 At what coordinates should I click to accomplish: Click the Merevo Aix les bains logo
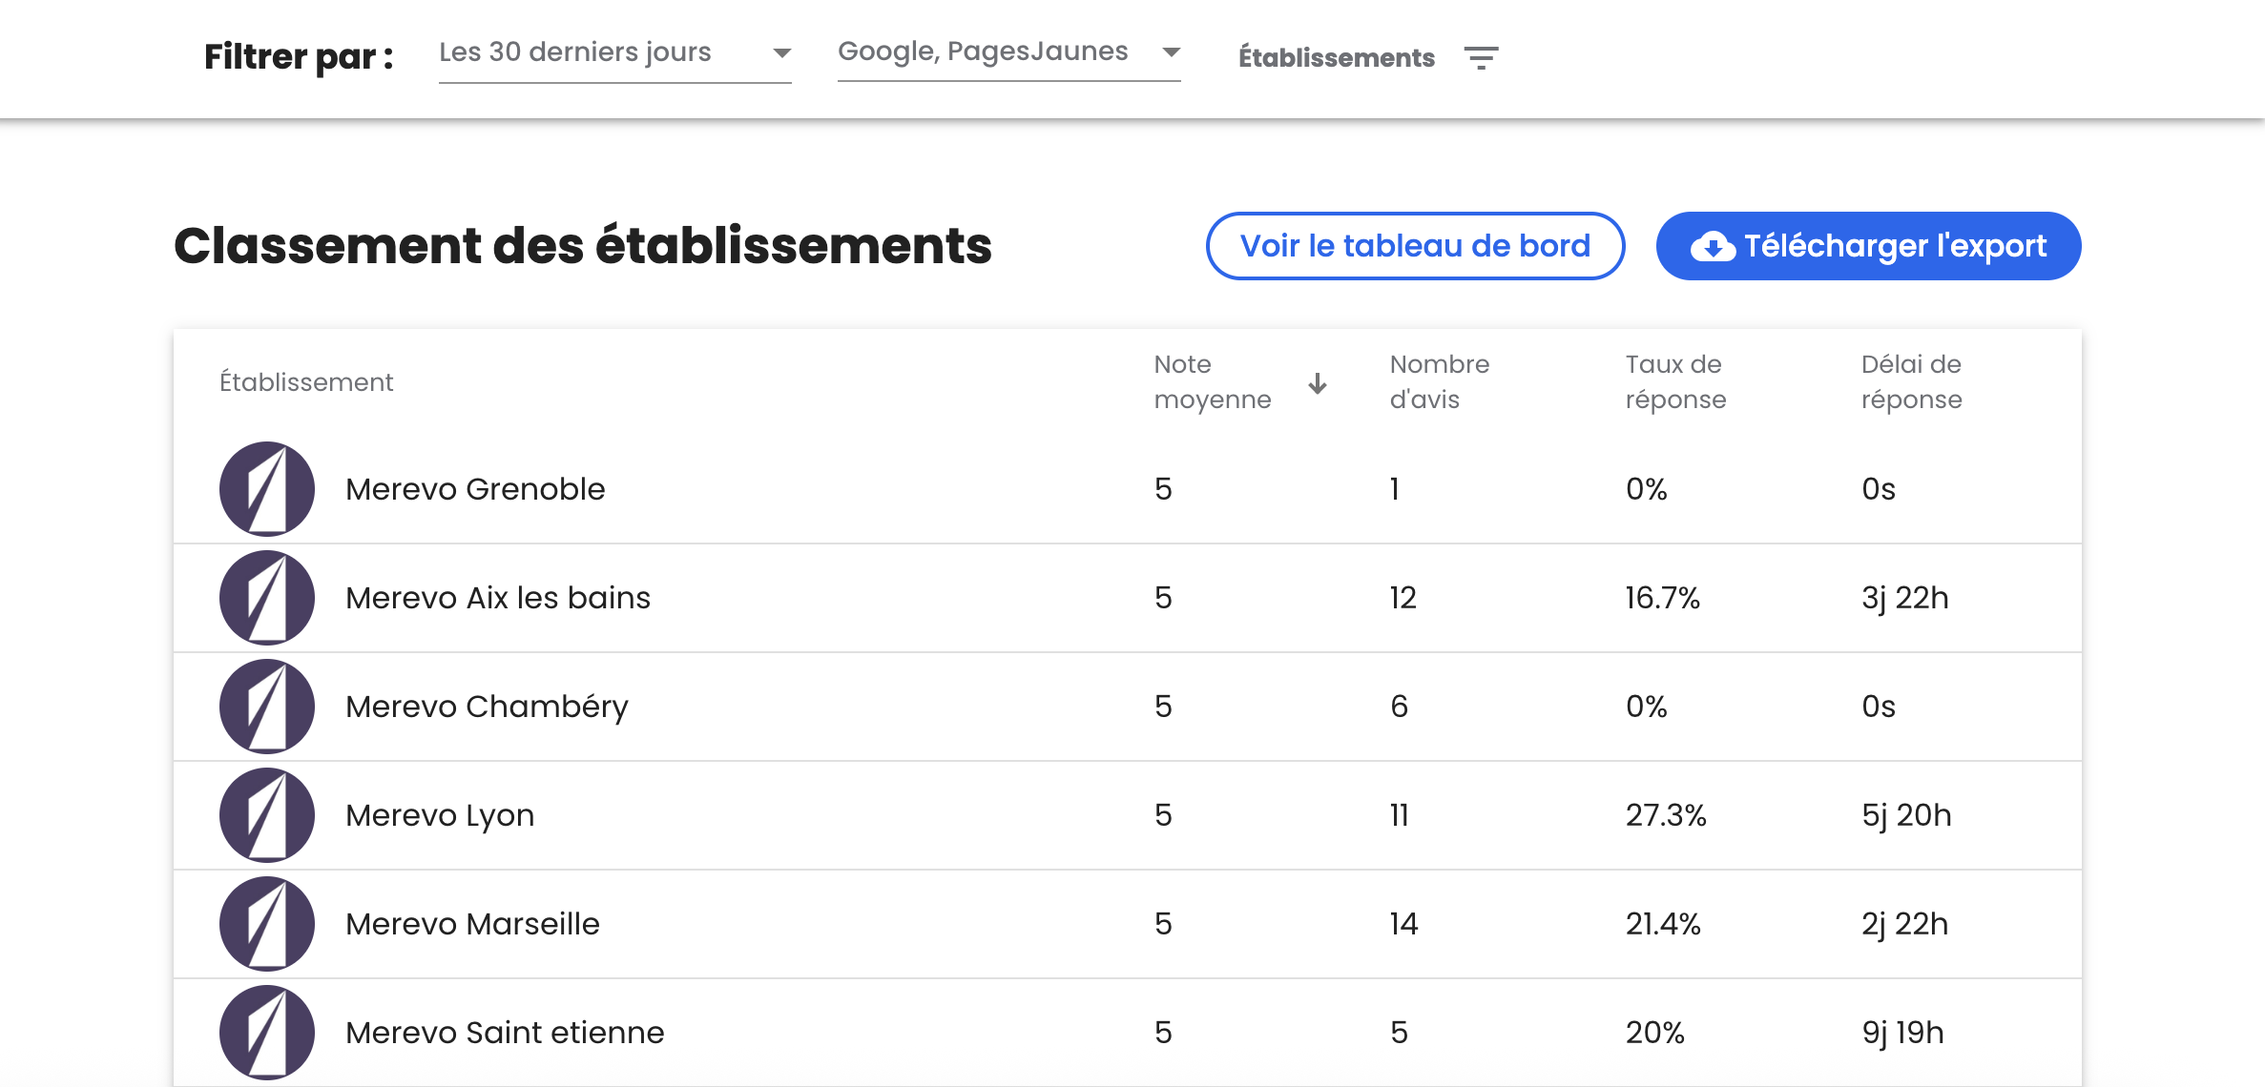[x=267, y=598]
